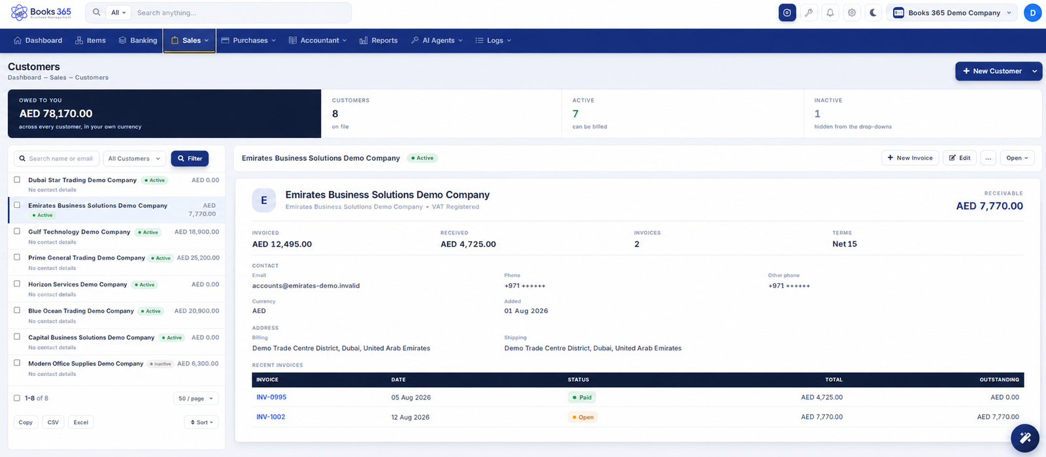Click the screenshot capture icon in header

787,12
